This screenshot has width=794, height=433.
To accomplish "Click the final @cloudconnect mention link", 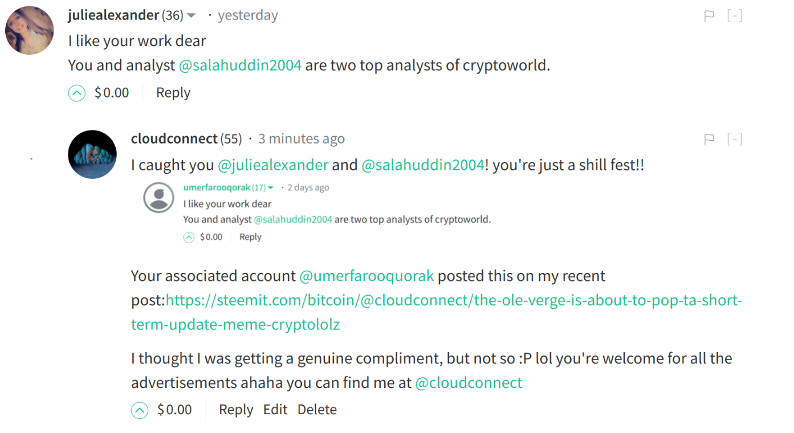I will pyautogui.click(x=469, y=383).
